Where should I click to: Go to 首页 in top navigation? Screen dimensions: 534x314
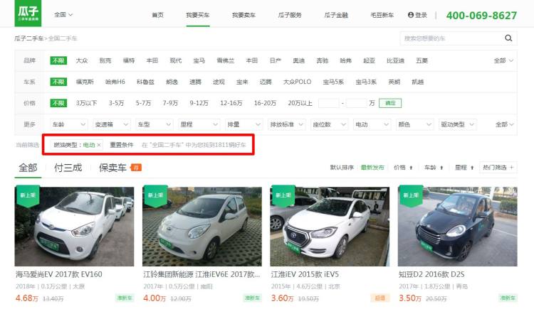[157, 15]
